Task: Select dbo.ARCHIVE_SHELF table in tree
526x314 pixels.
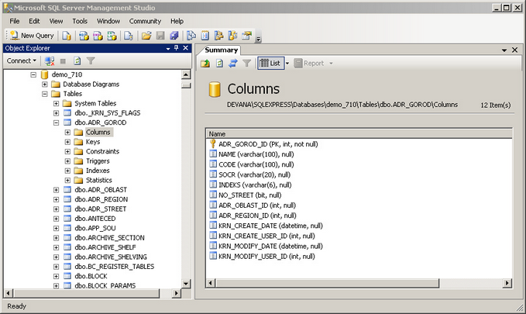Action: pos(105,247)
